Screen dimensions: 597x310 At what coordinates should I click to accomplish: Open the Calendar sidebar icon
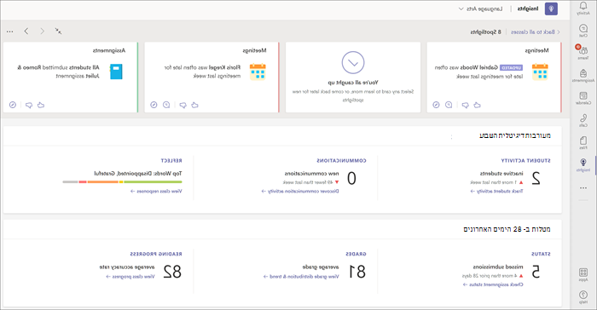tap(583, 98)
